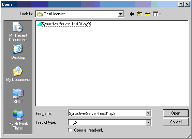Go up one folder level
This screenshot has height=139, width=192.
pos(139,14)
